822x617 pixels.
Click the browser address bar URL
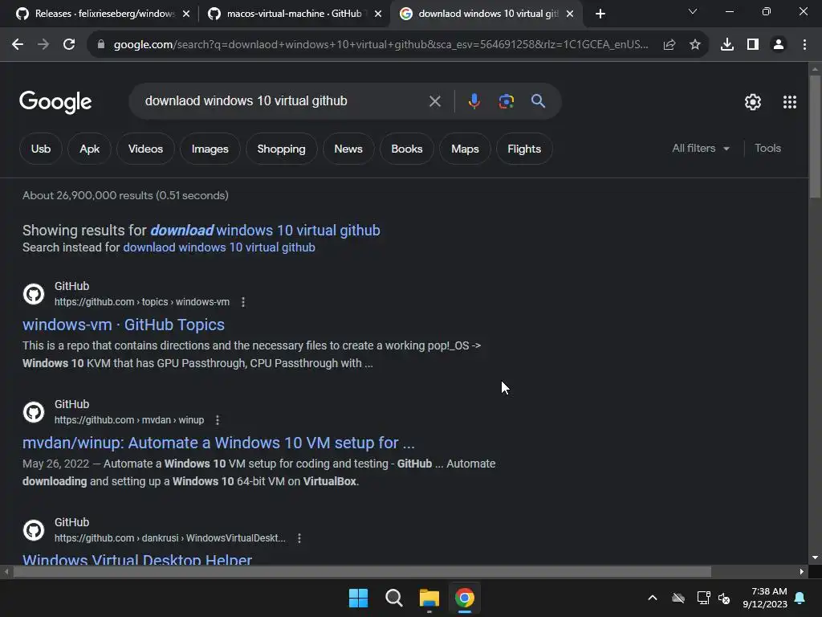pyautogui.click(x=380, y=45)
